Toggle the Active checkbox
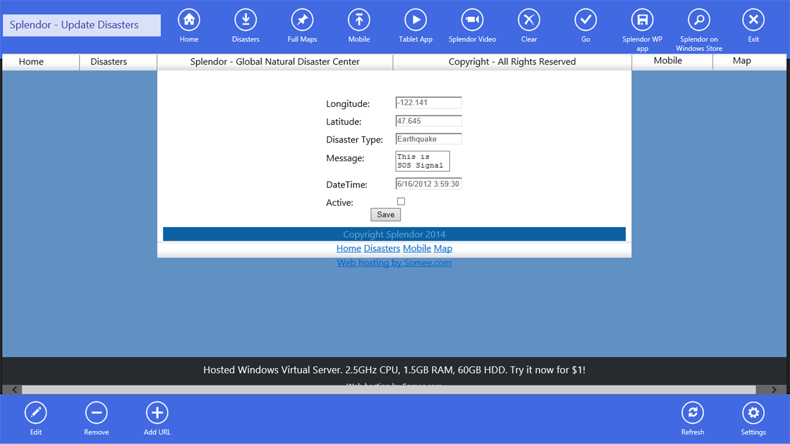Screen dimensions: 790x444 click(x=401, y=202)
